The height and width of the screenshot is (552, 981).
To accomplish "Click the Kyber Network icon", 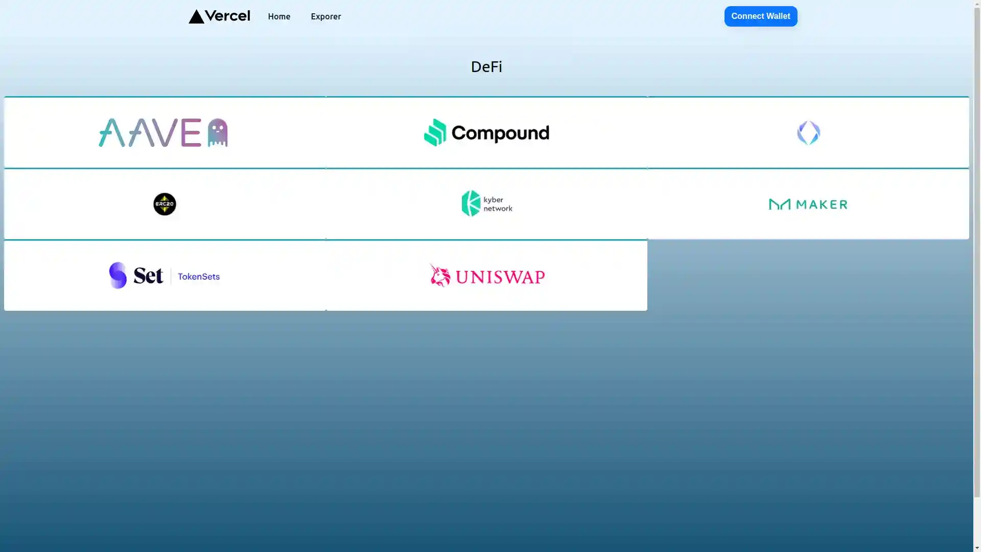I will pos(486,203).
